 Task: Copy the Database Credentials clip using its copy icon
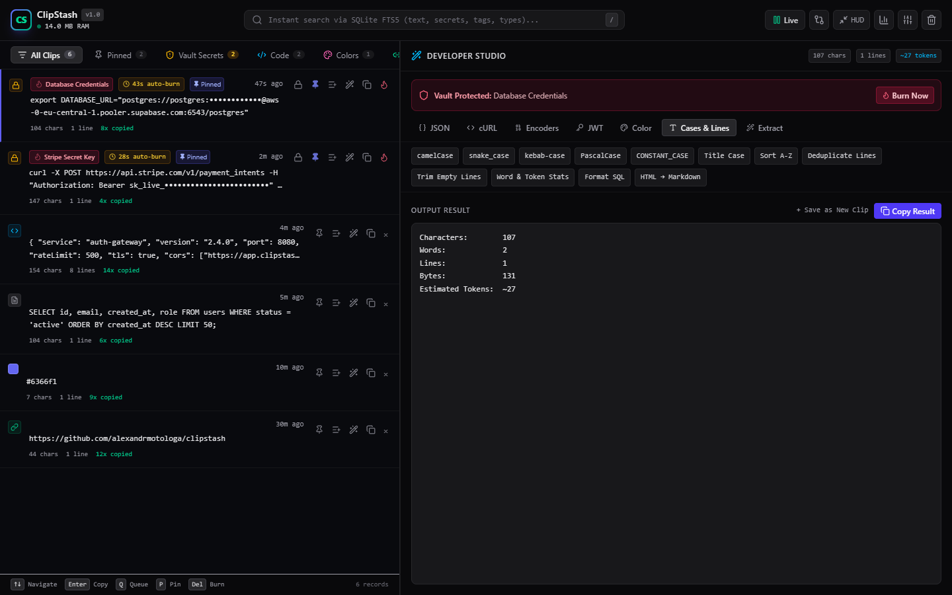(x=367, y=85)
